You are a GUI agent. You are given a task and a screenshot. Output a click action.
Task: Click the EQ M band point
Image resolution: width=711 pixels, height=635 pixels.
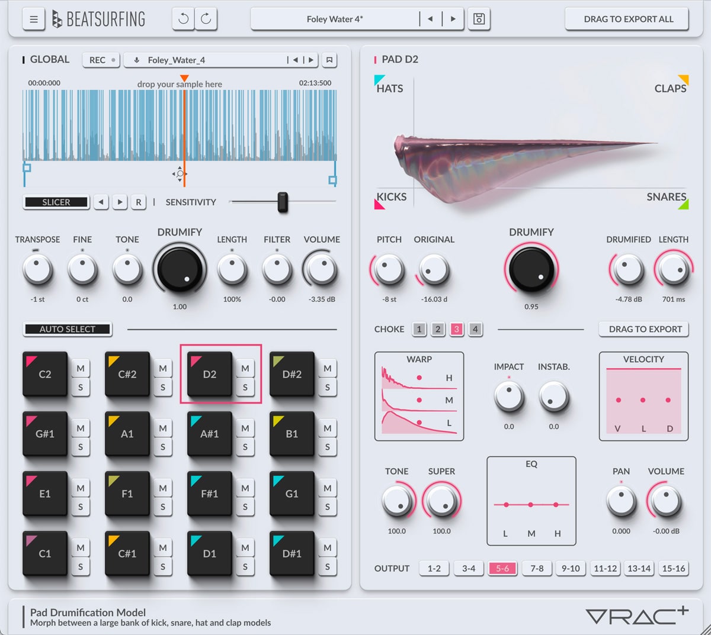tap(531, 505)
